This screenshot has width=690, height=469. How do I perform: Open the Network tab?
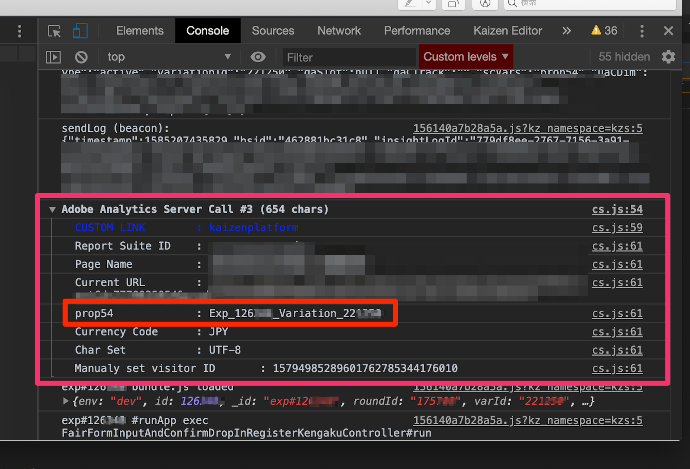click(339, 31)
